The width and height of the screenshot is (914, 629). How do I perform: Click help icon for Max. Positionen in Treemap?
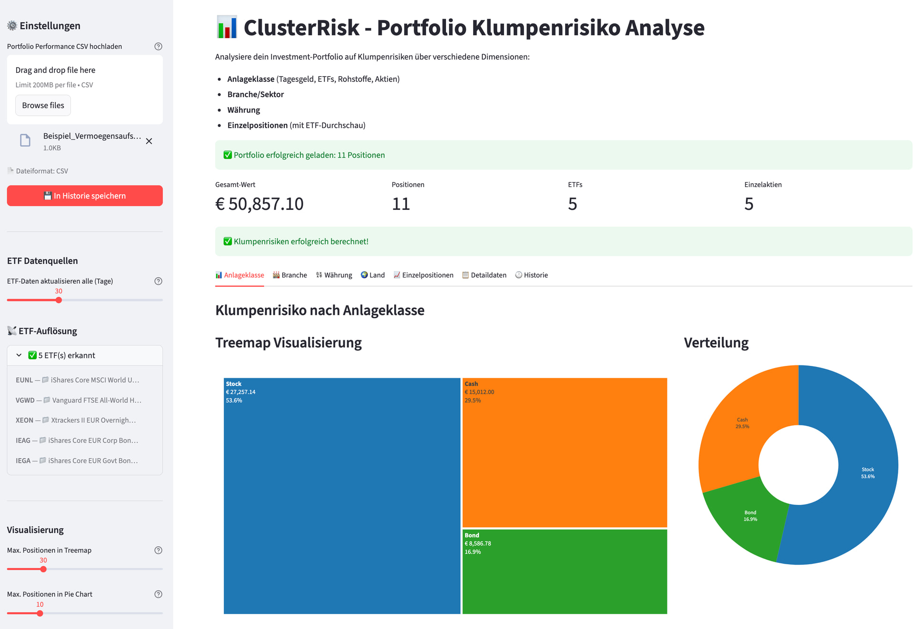click(x=159, y=550)
